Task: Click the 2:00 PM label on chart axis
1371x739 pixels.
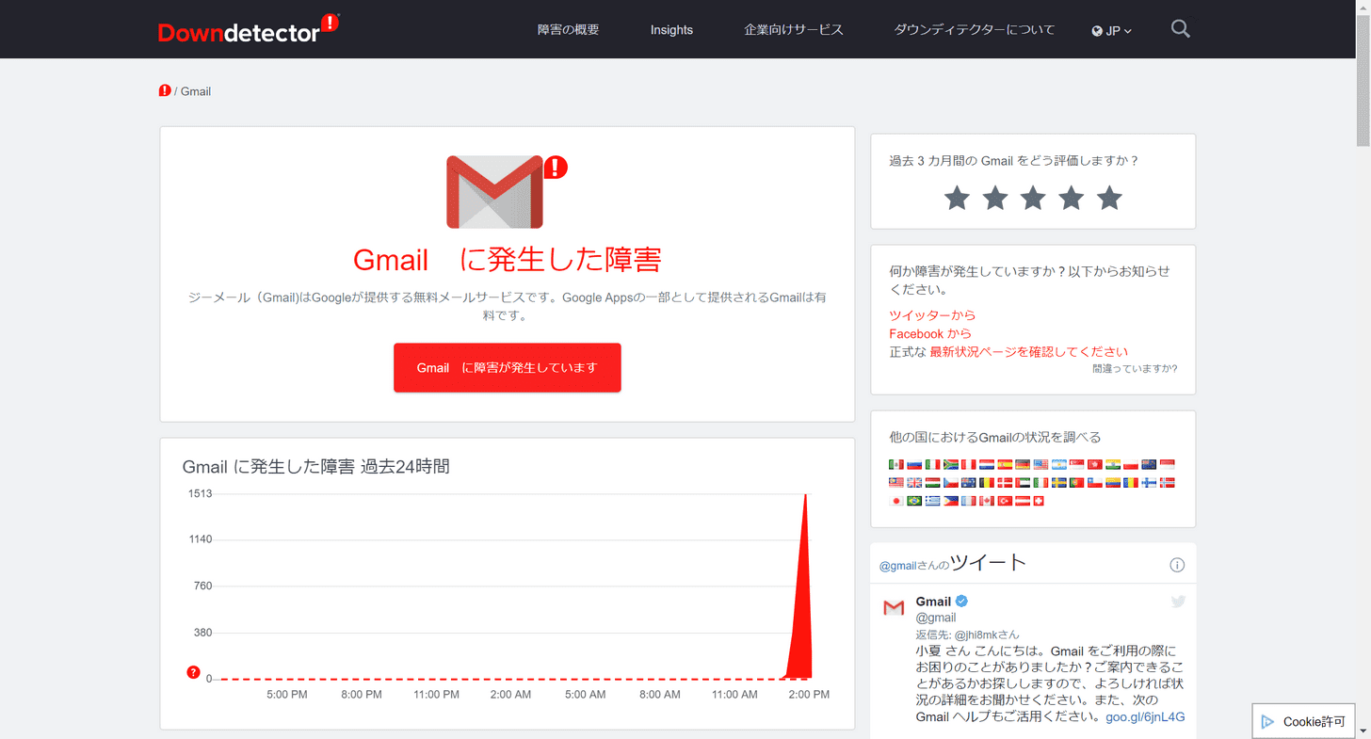Action: 809,695
